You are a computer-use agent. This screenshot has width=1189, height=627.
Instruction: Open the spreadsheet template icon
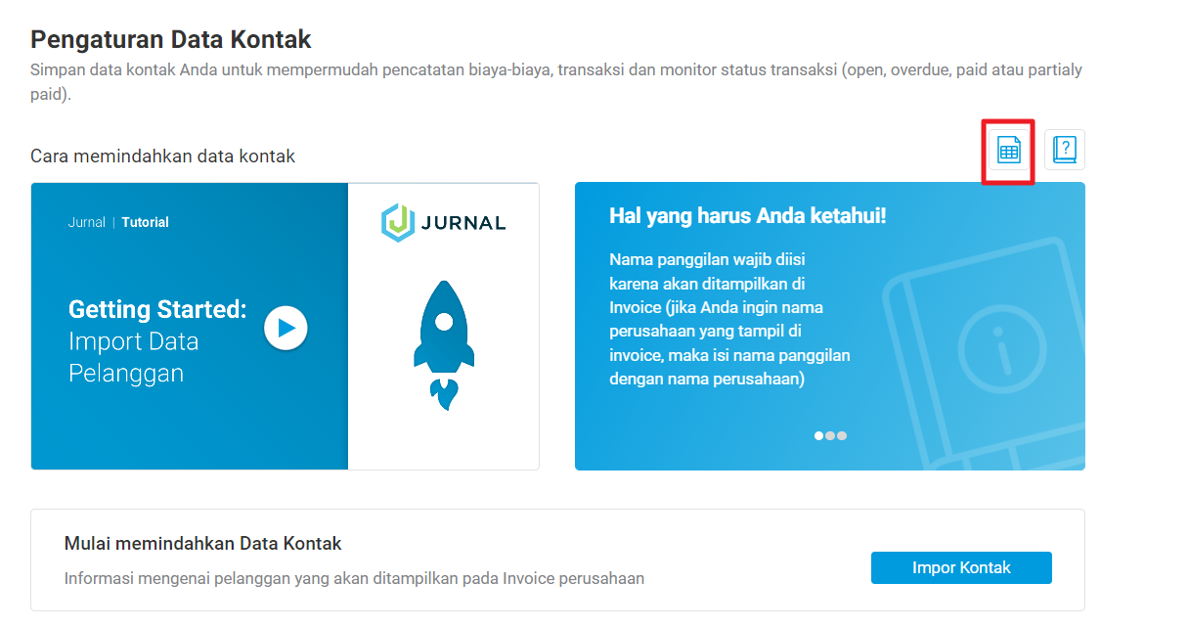point(1008,151)
